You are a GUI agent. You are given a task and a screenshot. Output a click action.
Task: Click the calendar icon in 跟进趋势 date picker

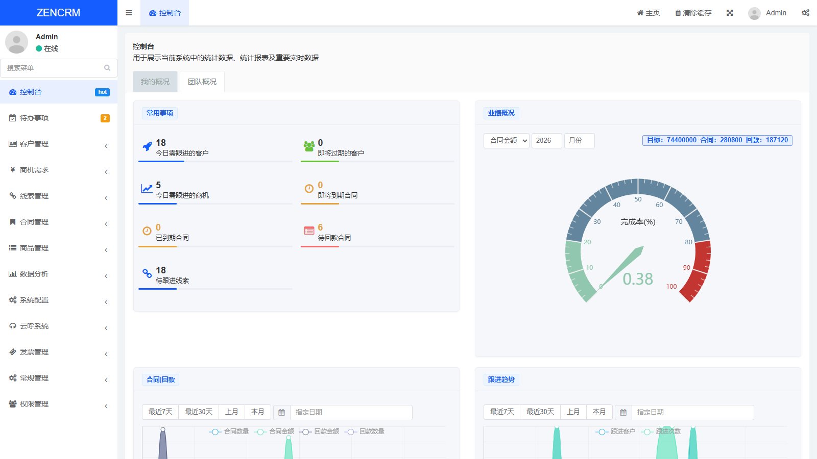point(623,412)
